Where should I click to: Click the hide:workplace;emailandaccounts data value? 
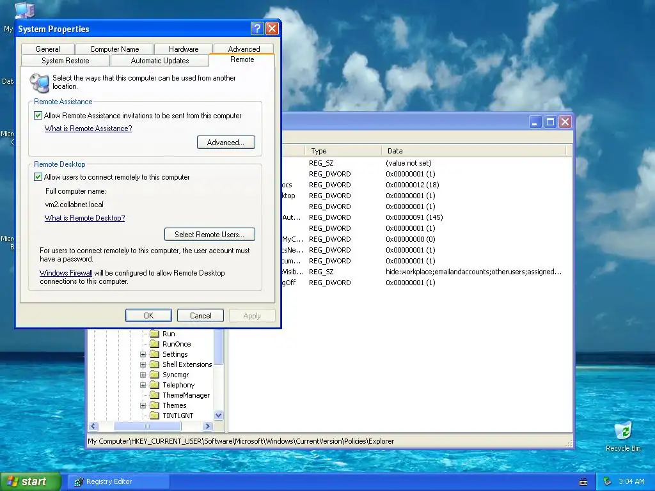point(473,271)
